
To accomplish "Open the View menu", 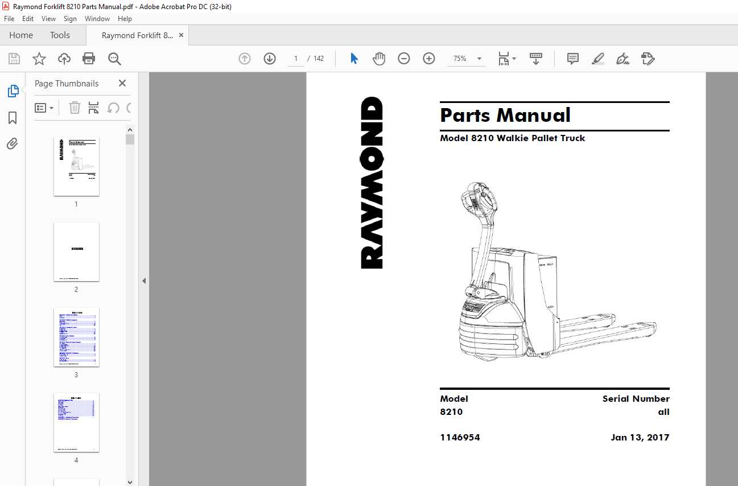I will point(49,19).
